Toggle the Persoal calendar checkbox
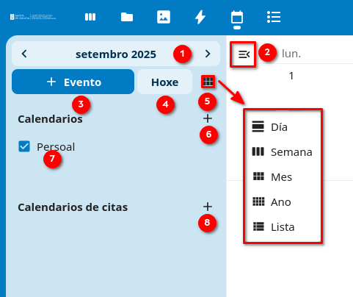This screenshot has width=353, height=297. point(24,146)
